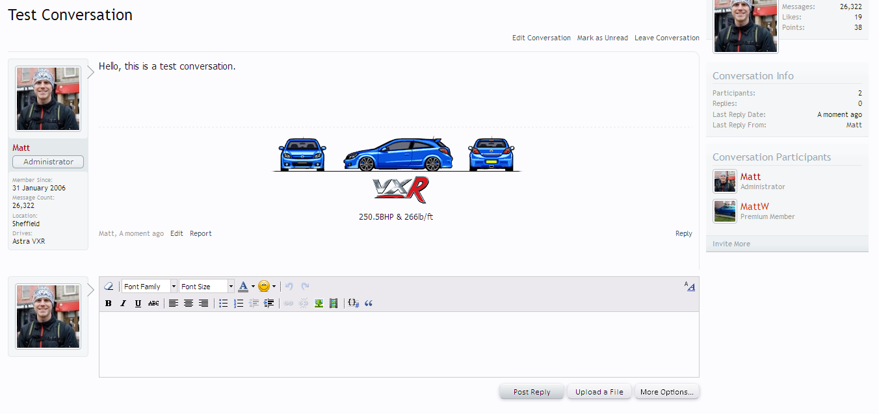Click the Indent icon
Image resolution: width=879 pixels, height=414 pixels.
(x=269, y=303)
